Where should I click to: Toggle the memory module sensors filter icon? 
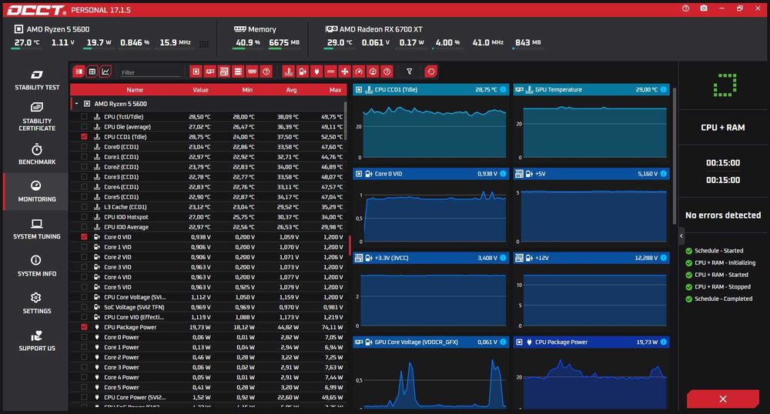click(x=253, y=72)
